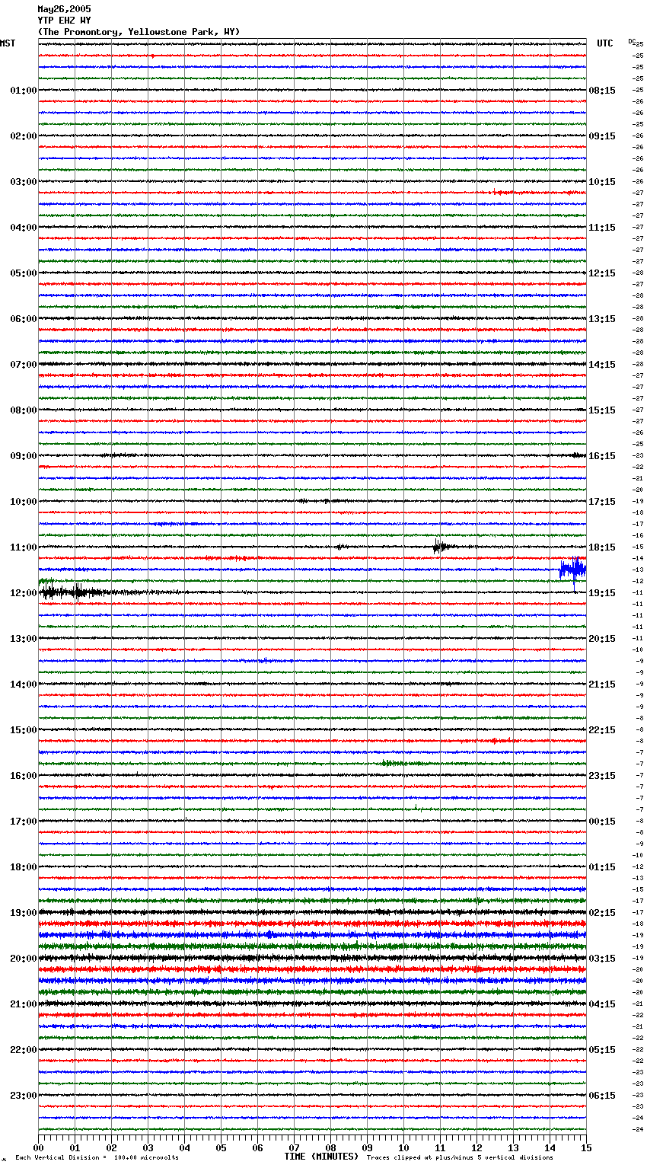Image resolution: width=647 pixels, height=1168 pixels.
Task: Click the "(The Promontory, Yellowstone Park, WY)" subtitle
Action: point(139,32)
